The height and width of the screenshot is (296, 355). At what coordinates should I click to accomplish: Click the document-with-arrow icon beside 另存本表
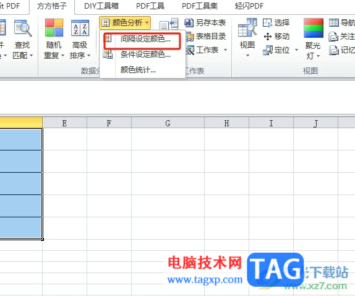click(x=169, y=25)
